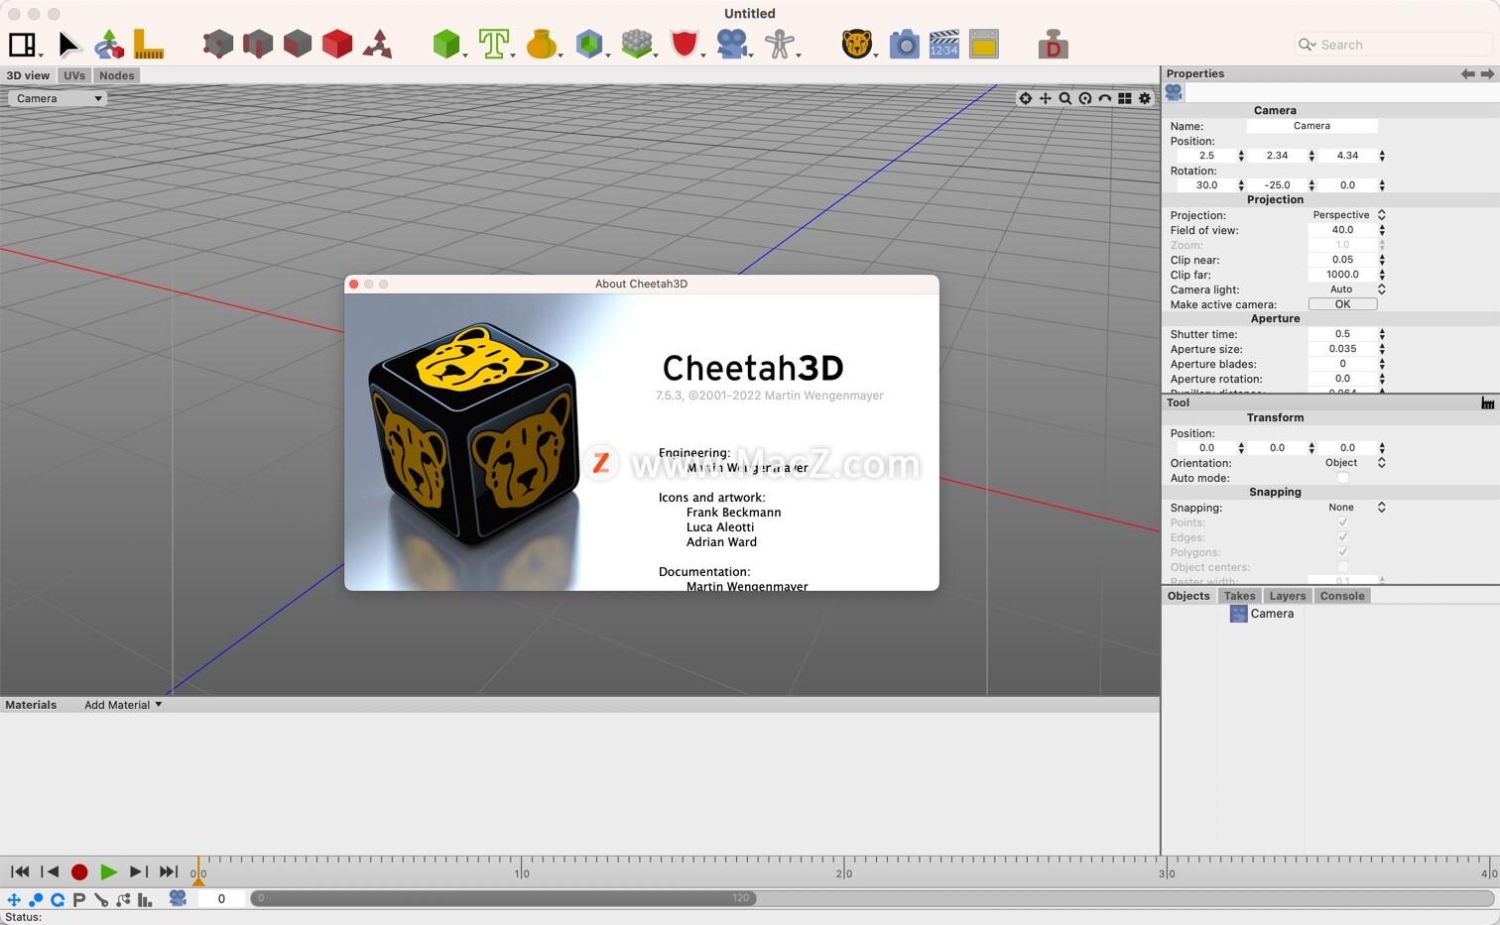Go back in Properties with left arrow
Image resolution: width=1500 pixels, height=925 pixels.
[1467, 74]
